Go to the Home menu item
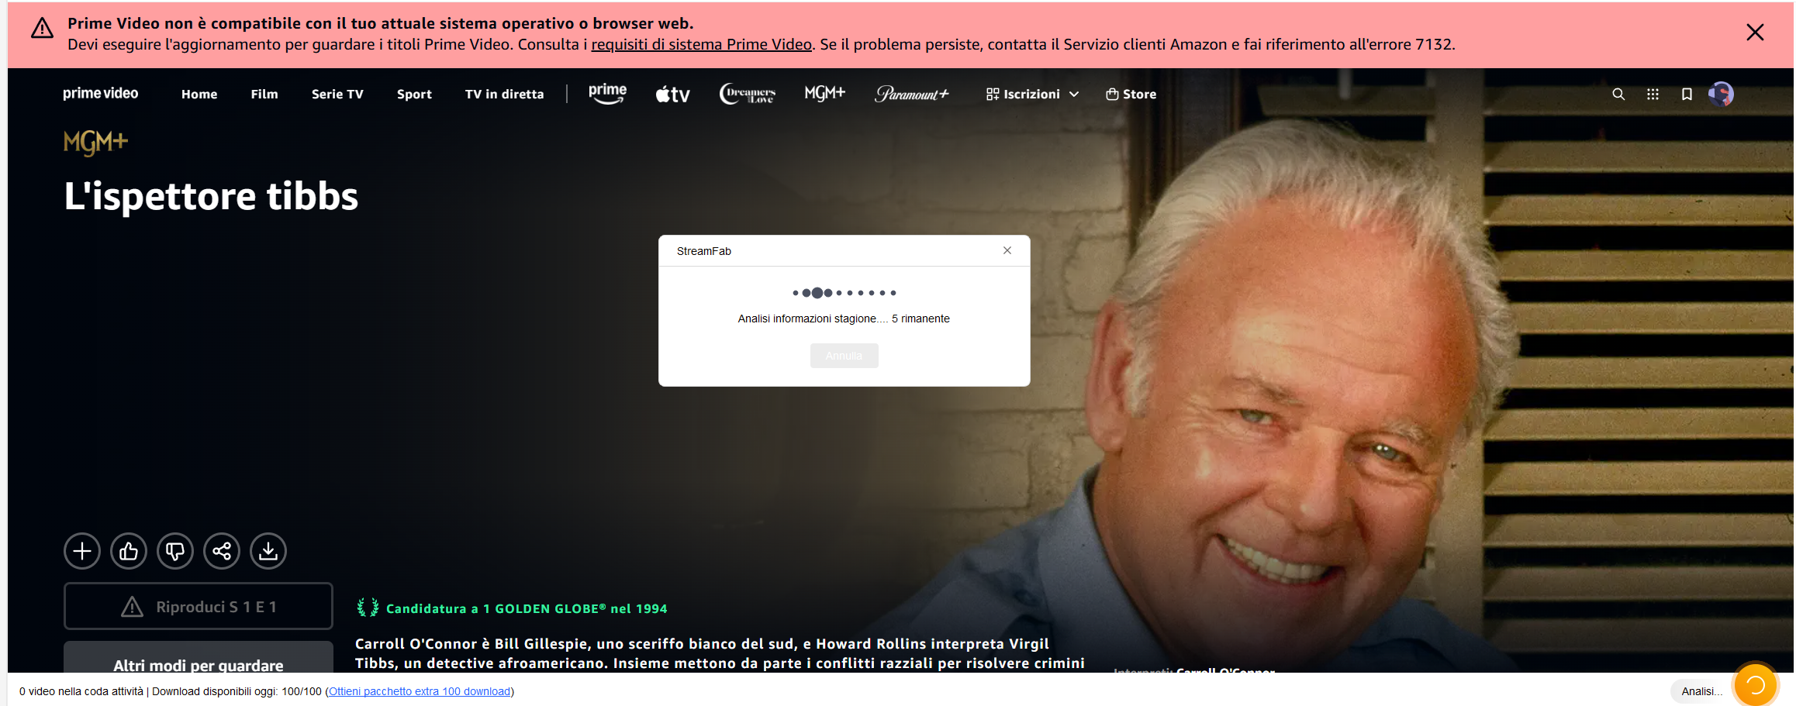The image size is (1796, 706). pos(199,94)
